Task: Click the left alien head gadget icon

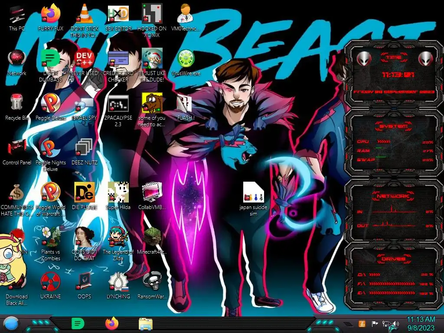Action: click(x=364, y=59)
